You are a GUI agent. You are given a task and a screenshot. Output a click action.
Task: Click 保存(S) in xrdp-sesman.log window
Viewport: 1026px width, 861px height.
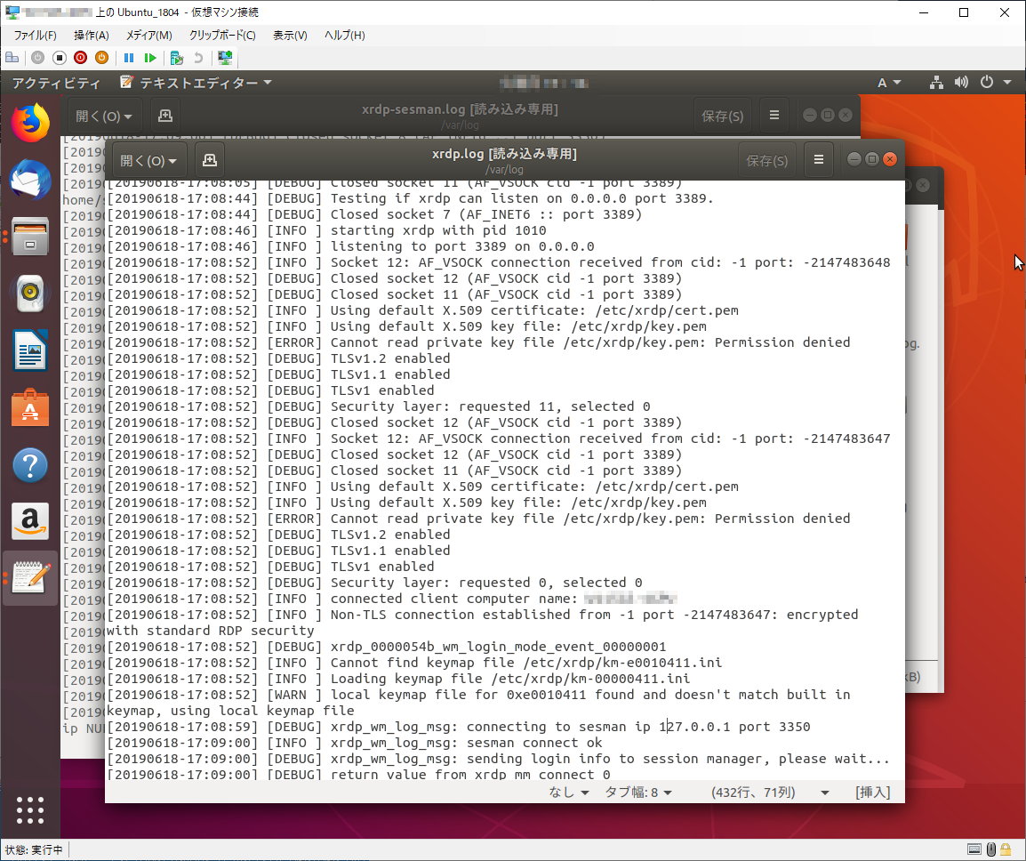[x=723, y=116]
